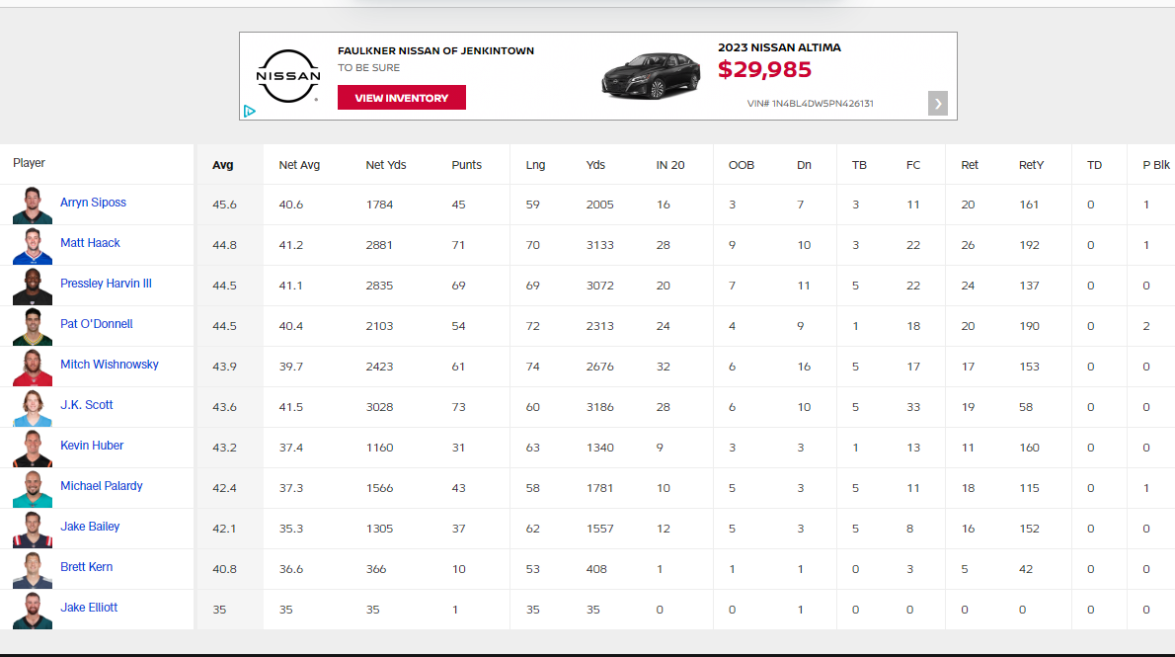Sort by the Net Avg column header
The width and height of the screenshot is (1175, 657).
(x=299, y=165)
